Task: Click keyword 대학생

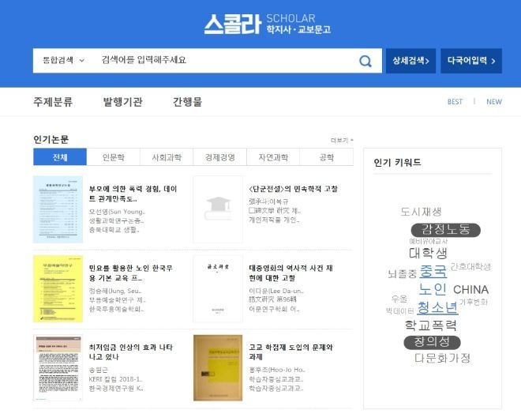Action: pyautogui.click(x=429, y=254)
